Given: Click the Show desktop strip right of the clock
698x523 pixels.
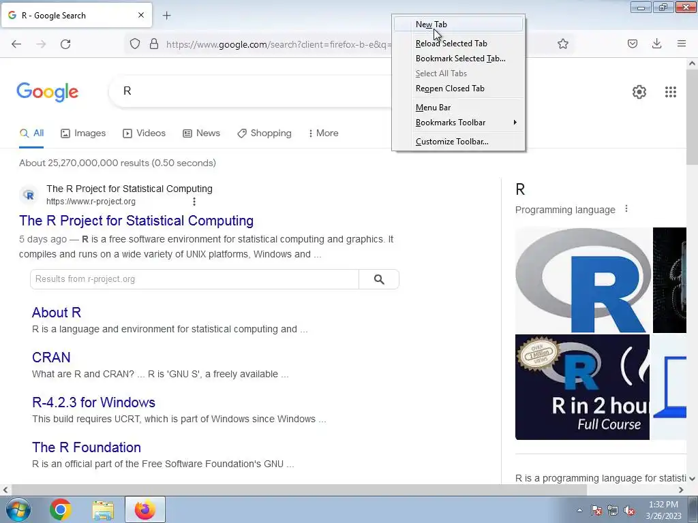Looking at the screenshot, I should click(693, 509).
